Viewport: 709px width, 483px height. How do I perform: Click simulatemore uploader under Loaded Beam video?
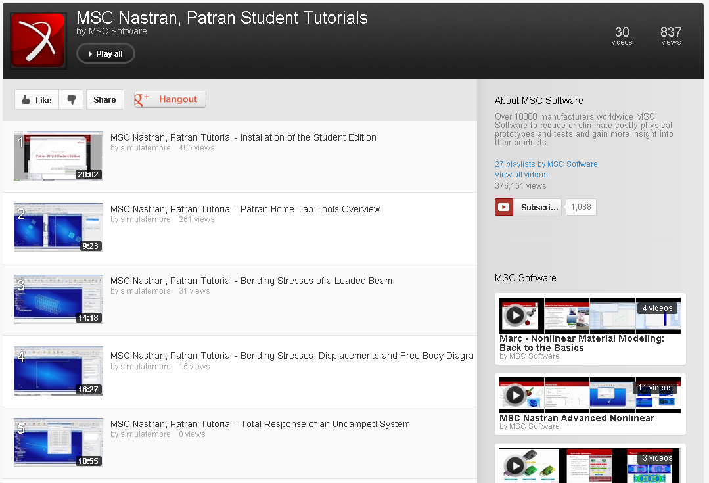tap(146, 291)
